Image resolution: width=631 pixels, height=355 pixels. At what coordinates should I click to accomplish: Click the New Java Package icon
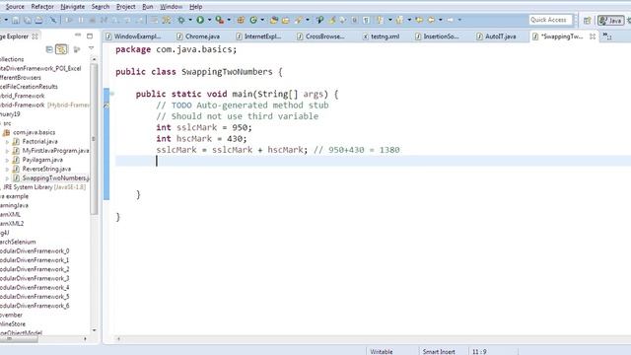pyautogui.click(x=241, y=20)
